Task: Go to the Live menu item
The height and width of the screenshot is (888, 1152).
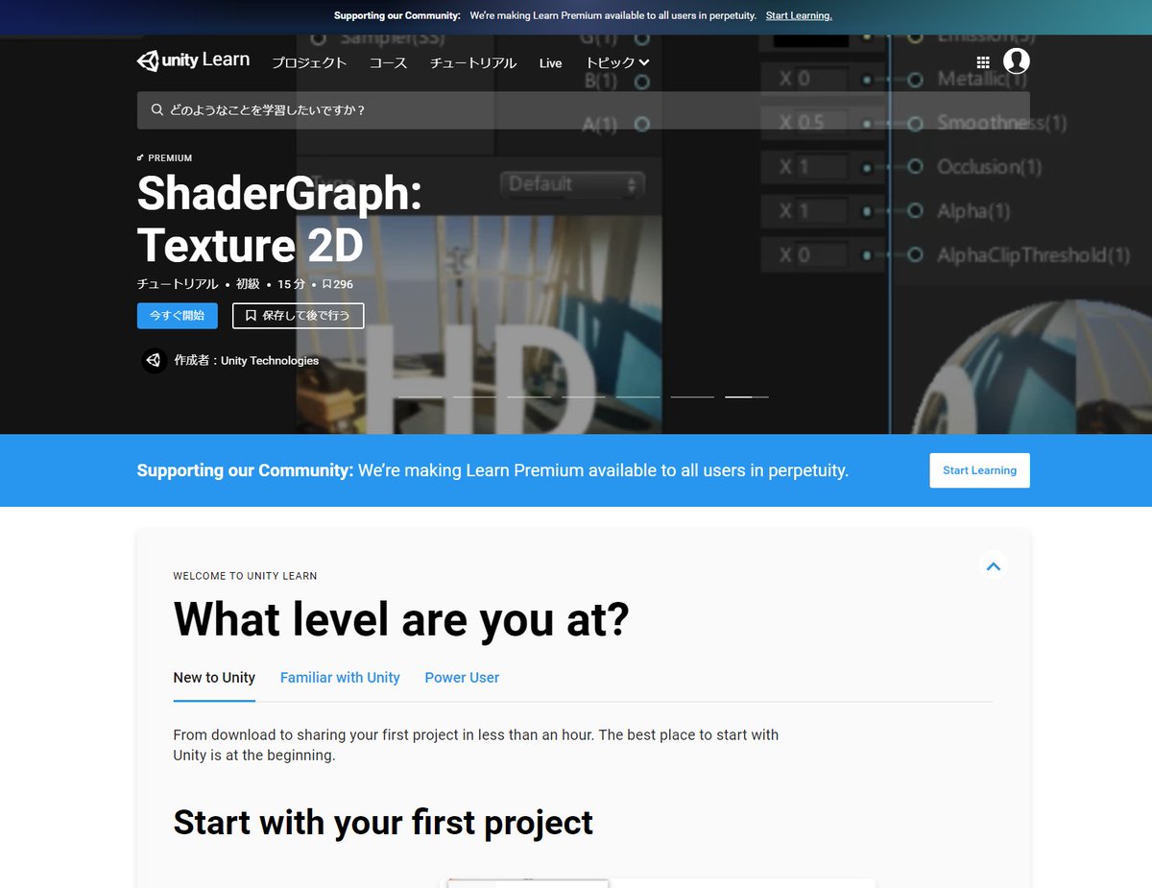Action: tap(551, 63)
